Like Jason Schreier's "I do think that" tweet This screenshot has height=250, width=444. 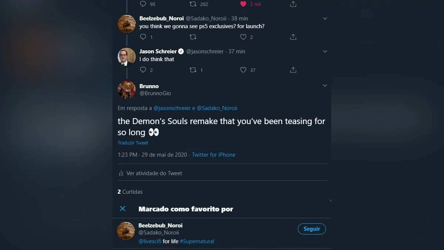tap(243, 70)
